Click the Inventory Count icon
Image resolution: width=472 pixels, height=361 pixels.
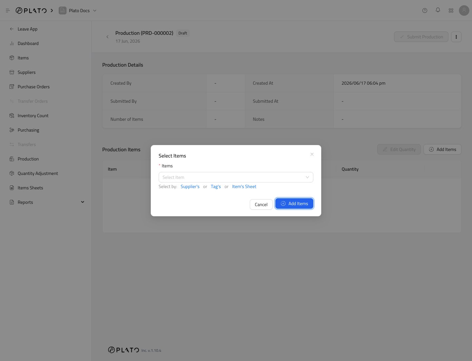point(12,116)
